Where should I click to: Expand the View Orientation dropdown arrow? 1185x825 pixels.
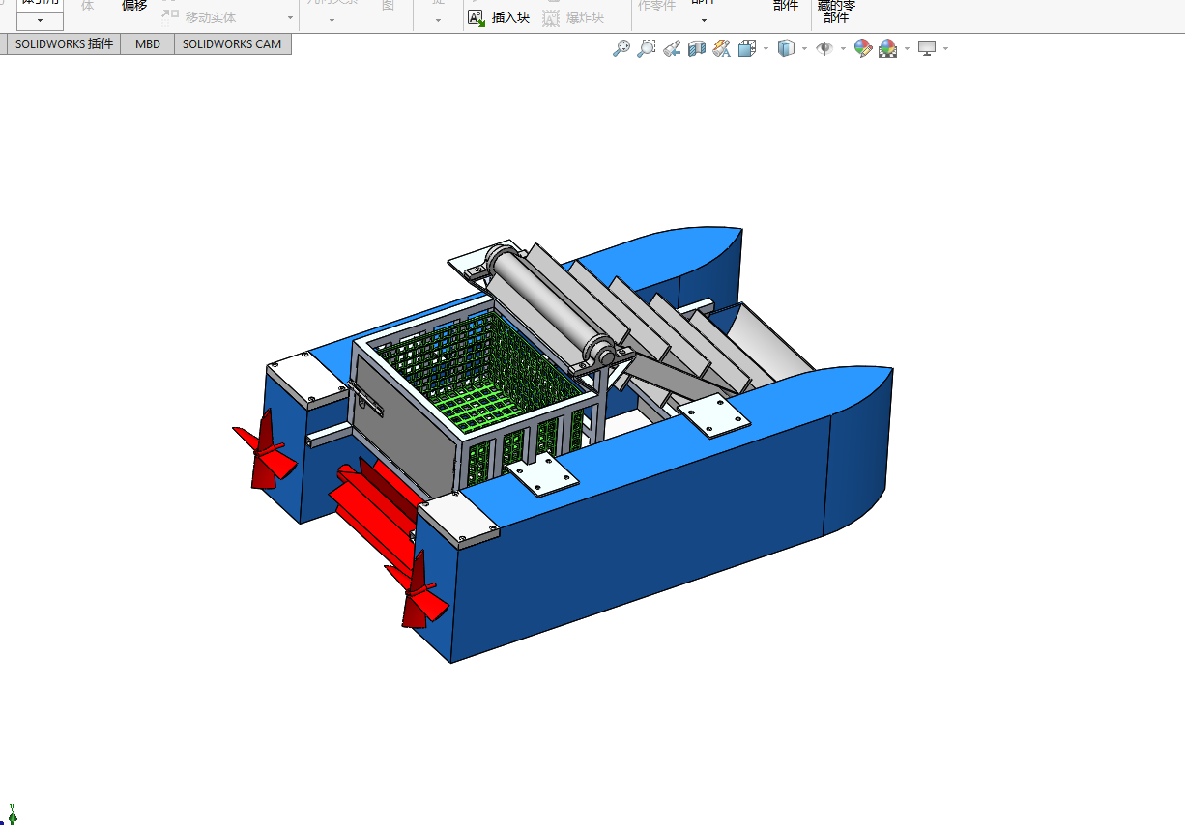pyautogui.click(x=766, y=48)
